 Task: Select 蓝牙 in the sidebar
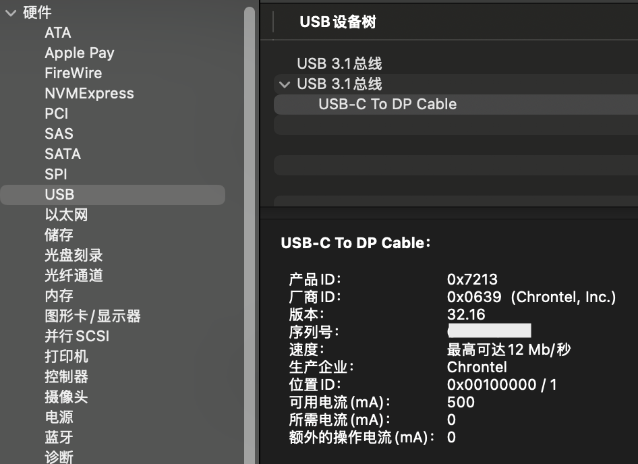(59, 437)
